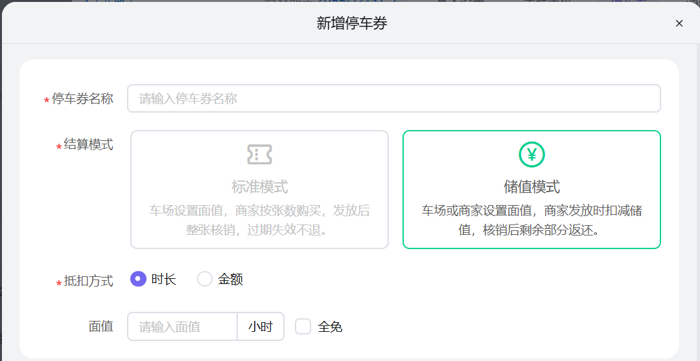The height and width of the screenshot is (361, 700).
Task: Click the 面值 value input field
Action: click(x=182, y=327)
